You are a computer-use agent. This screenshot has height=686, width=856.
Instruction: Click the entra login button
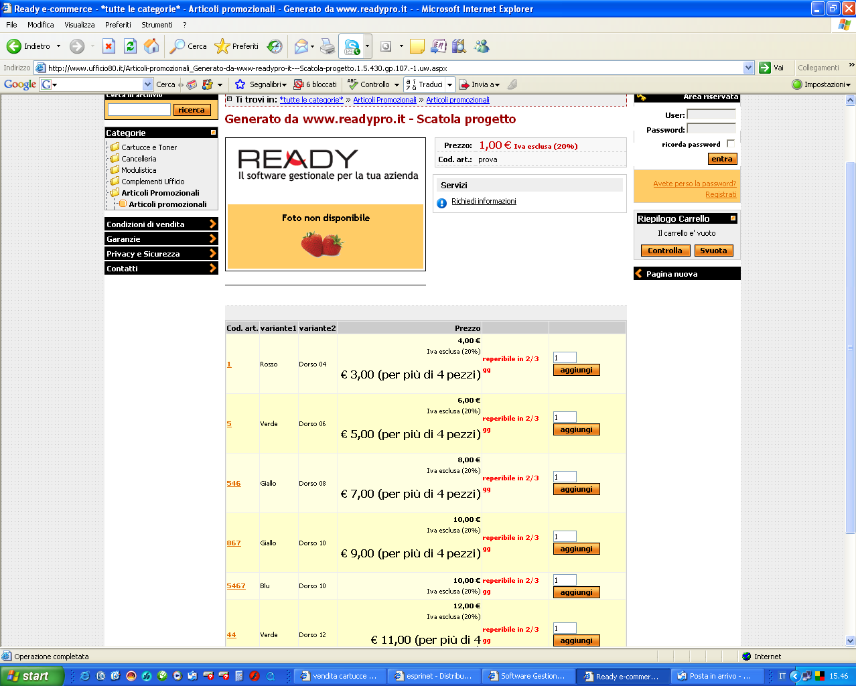722,159
